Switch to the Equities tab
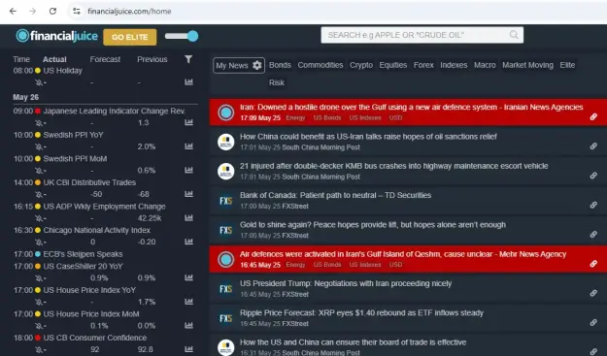 [x=393, y=65]
